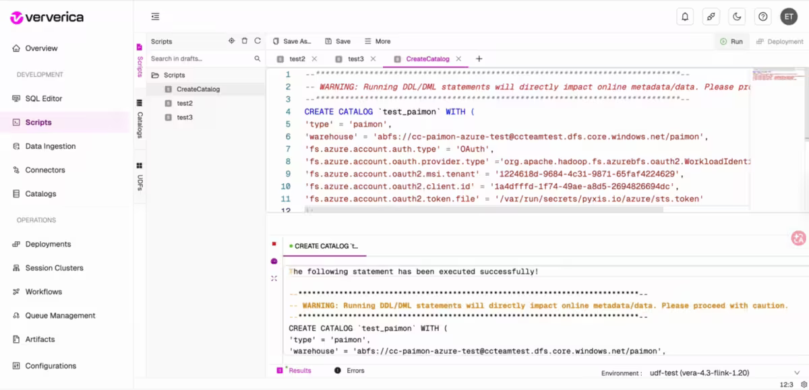This screenshot has width=809, height=390.
Task: Switch to Errors tab at bottom
Action: [350, 370]
